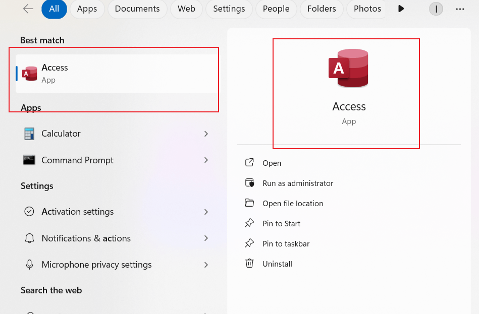Switch to the Folders filter tab
Viewport: 479px width, 314px height.
(322, 9)
